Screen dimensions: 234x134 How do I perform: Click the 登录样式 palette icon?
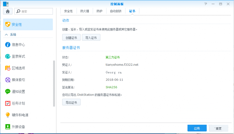pos(7,56)
